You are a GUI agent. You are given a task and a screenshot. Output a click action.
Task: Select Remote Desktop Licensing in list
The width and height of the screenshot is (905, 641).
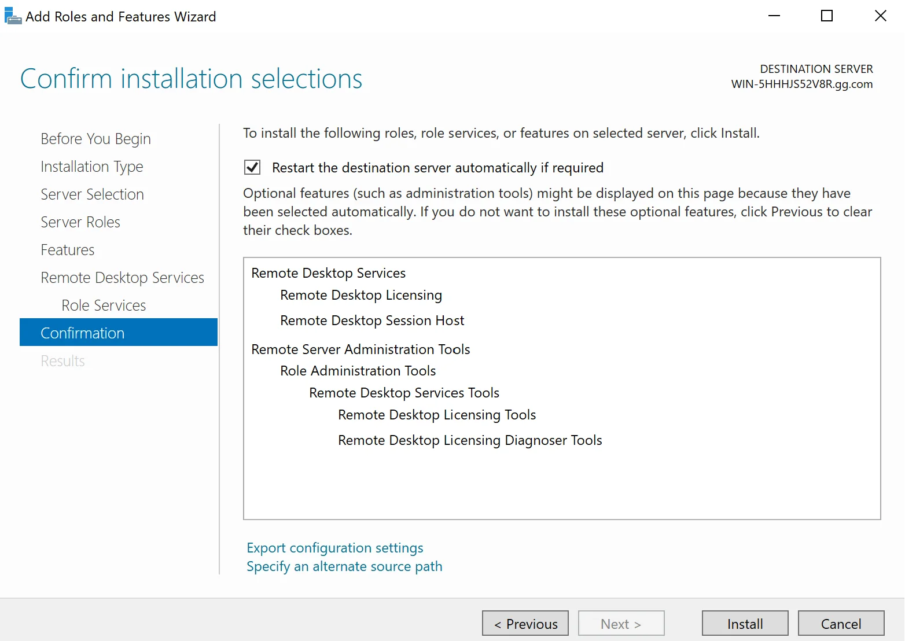361,295
